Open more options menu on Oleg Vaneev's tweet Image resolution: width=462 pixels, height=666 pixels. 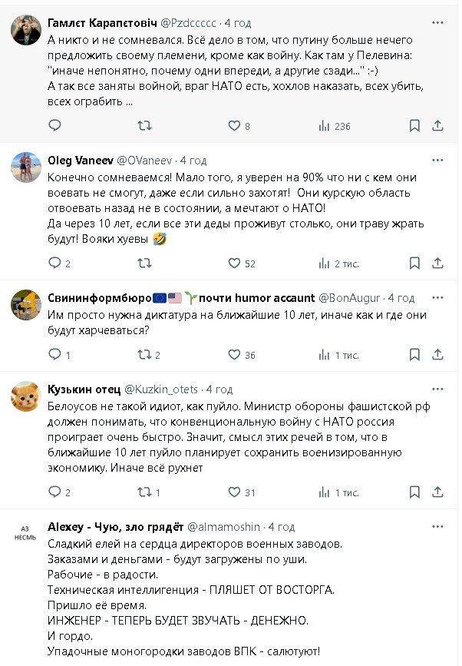(437, 161)
